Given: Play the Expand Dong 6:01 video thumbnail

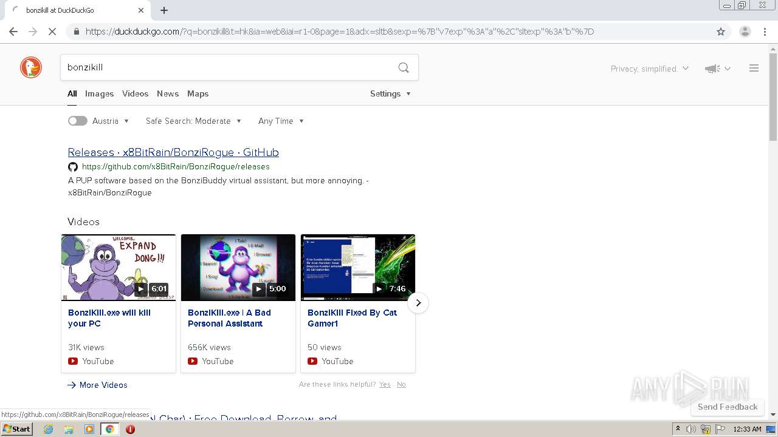Looking at the screenshot, I should [x=119, y=268].
